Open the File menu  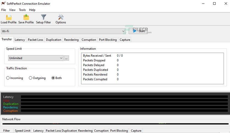point(4,10)
